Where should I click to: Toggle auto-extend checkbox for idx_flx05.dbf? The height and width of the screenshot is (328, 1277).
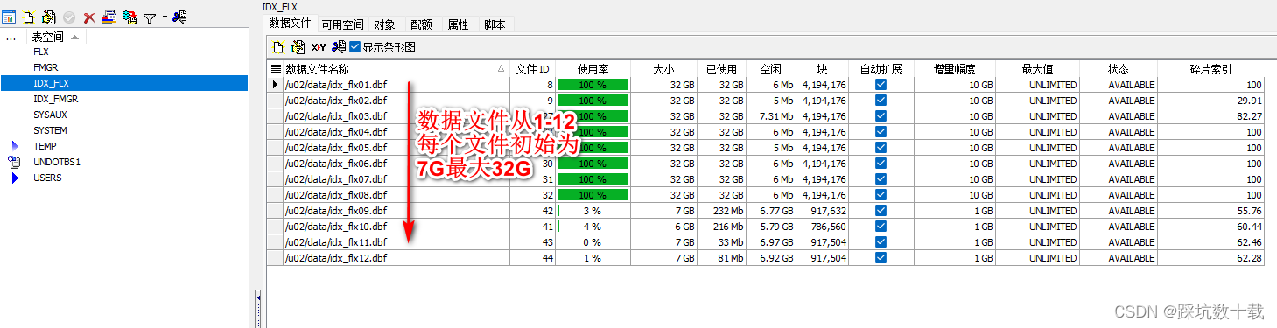(881, 148)
